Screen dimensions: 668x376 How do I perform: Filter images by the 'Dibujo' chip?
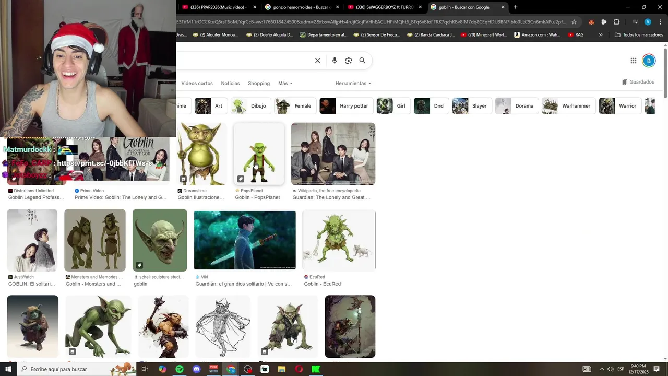coord(251,106)
